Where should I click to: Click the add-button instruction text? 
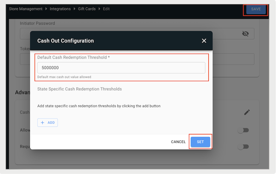coord(99,106)
